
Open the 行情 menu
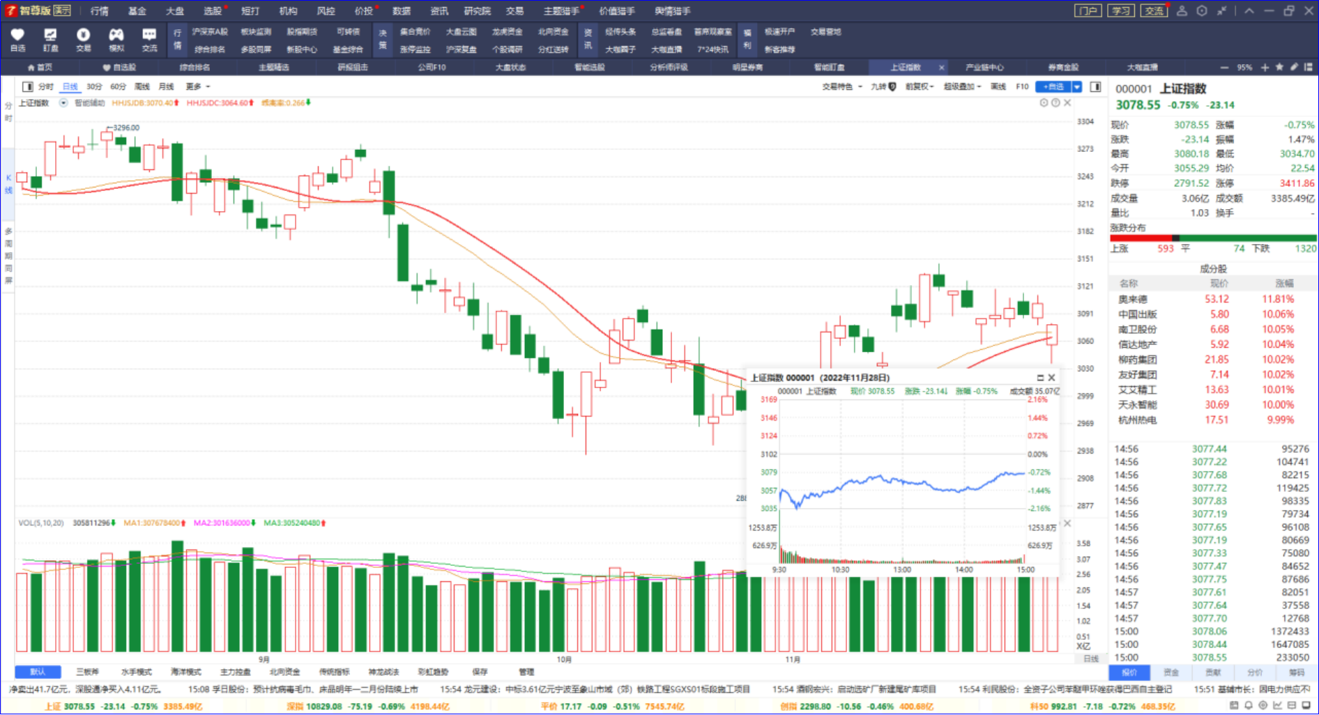[x=100, y=10]
